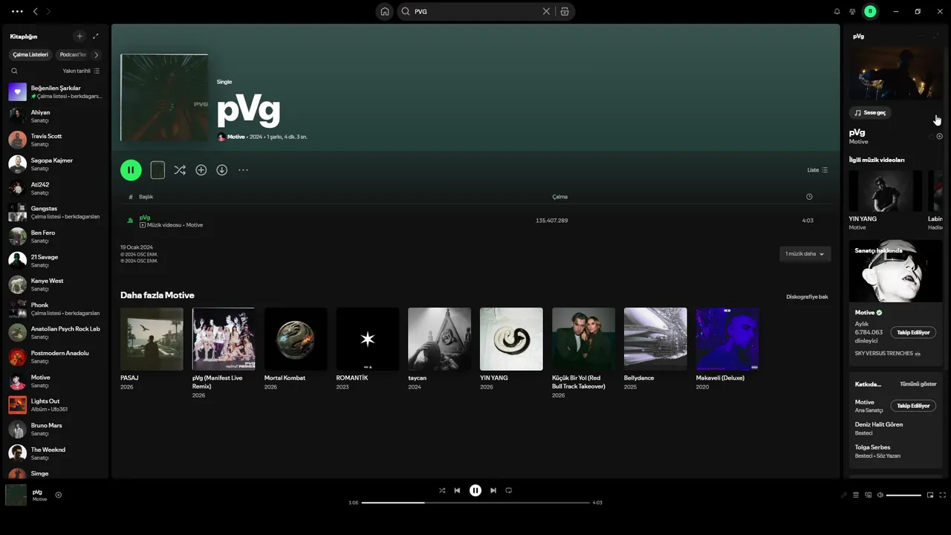This screenshot has height=535, width=951.
Task: Change the Liste view option
Action: (x=817, y=170)
